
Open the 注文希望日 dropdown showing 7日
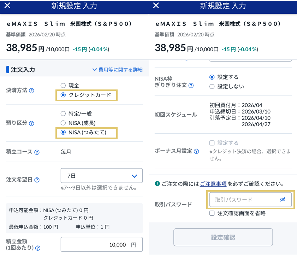tap(102, 176)
